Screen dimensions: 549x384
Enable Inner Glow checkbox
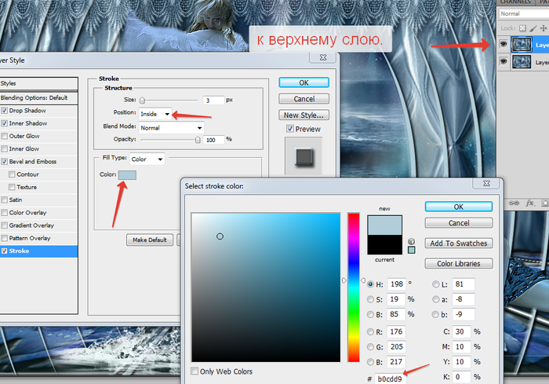(4, 148)
